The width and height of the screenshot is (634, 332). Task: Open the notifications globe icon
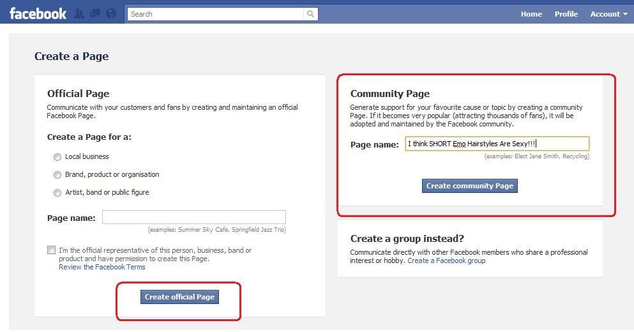point(111,13)
